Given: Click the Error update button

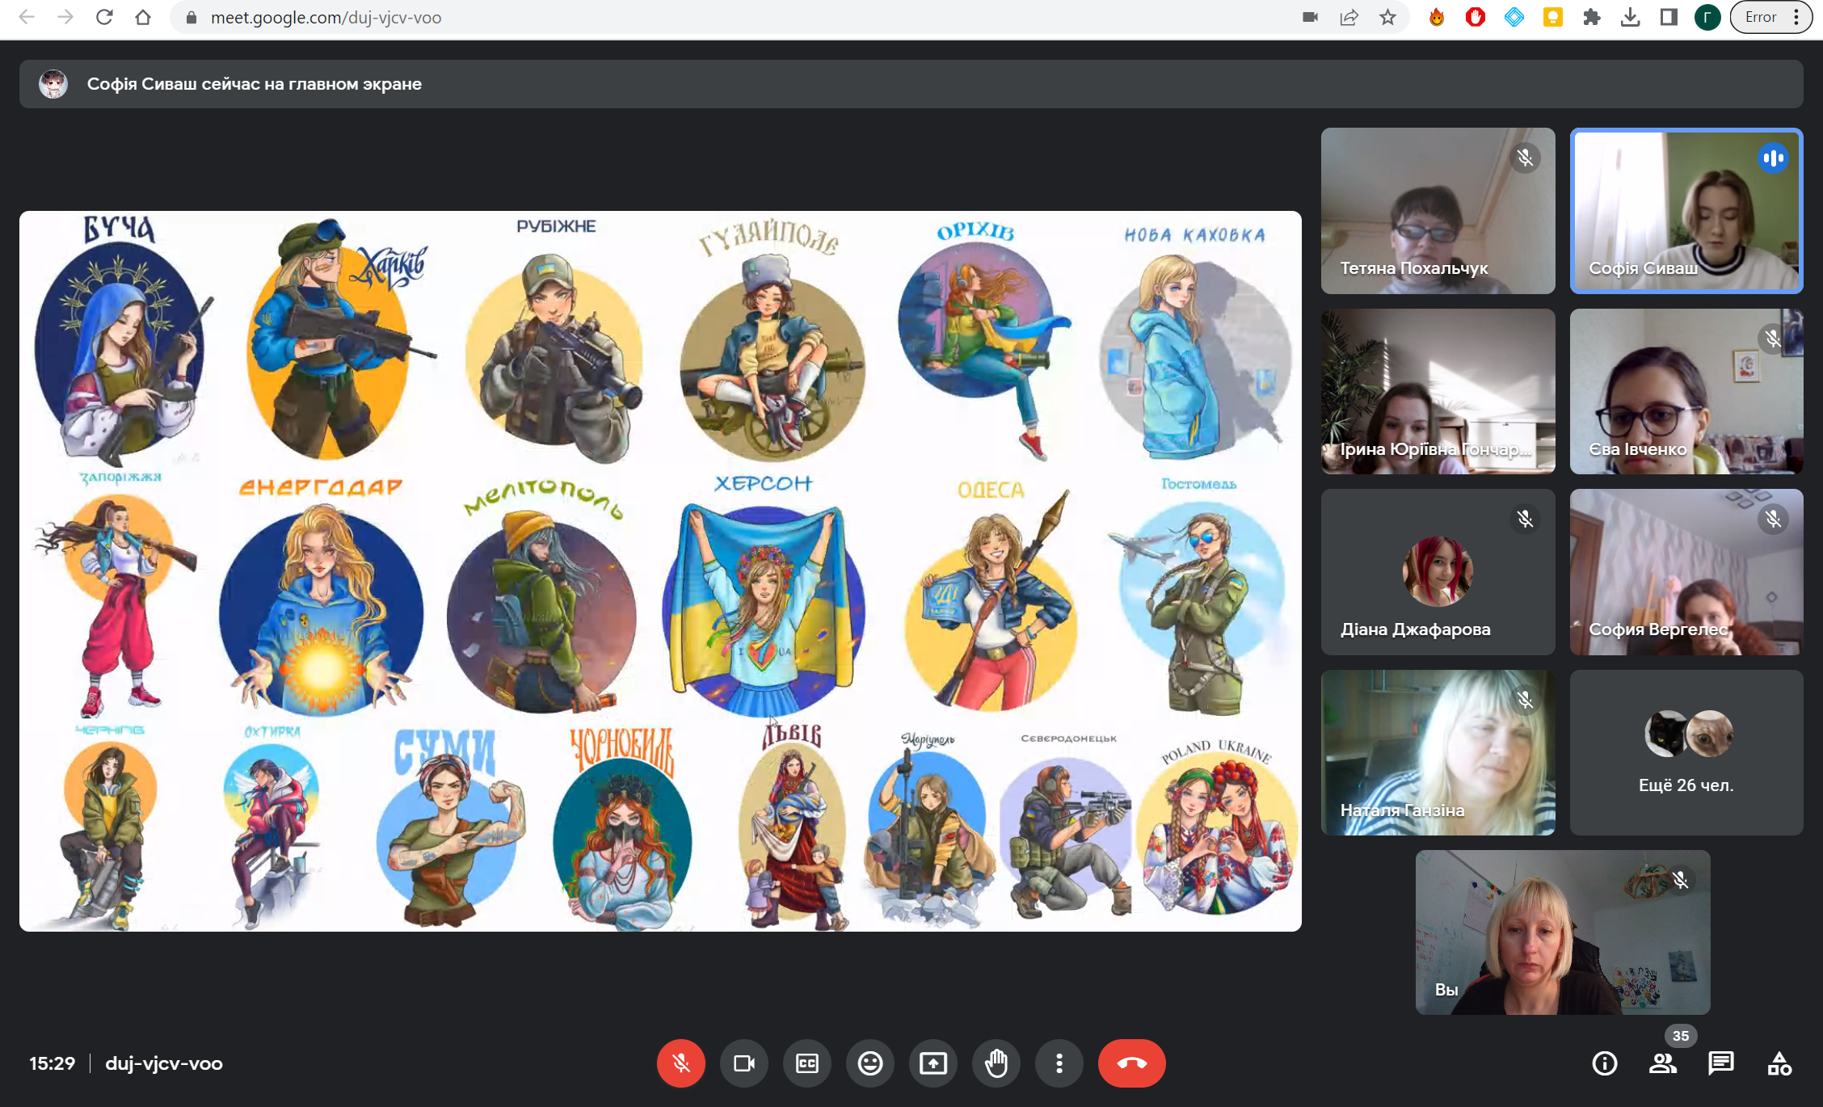Looking at the screenshot, I should point(1761,17).
